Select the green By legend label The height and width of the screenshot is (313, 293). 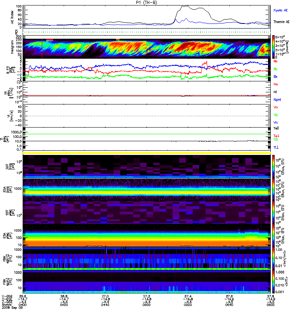point(275,69)
